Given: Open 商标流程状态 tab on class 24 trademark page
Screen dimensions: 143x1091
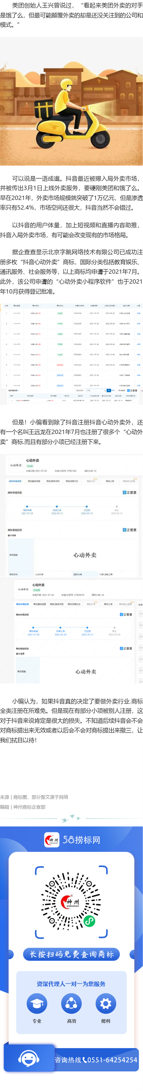Looking at the screenshot, I should click(x=74, y=604).
